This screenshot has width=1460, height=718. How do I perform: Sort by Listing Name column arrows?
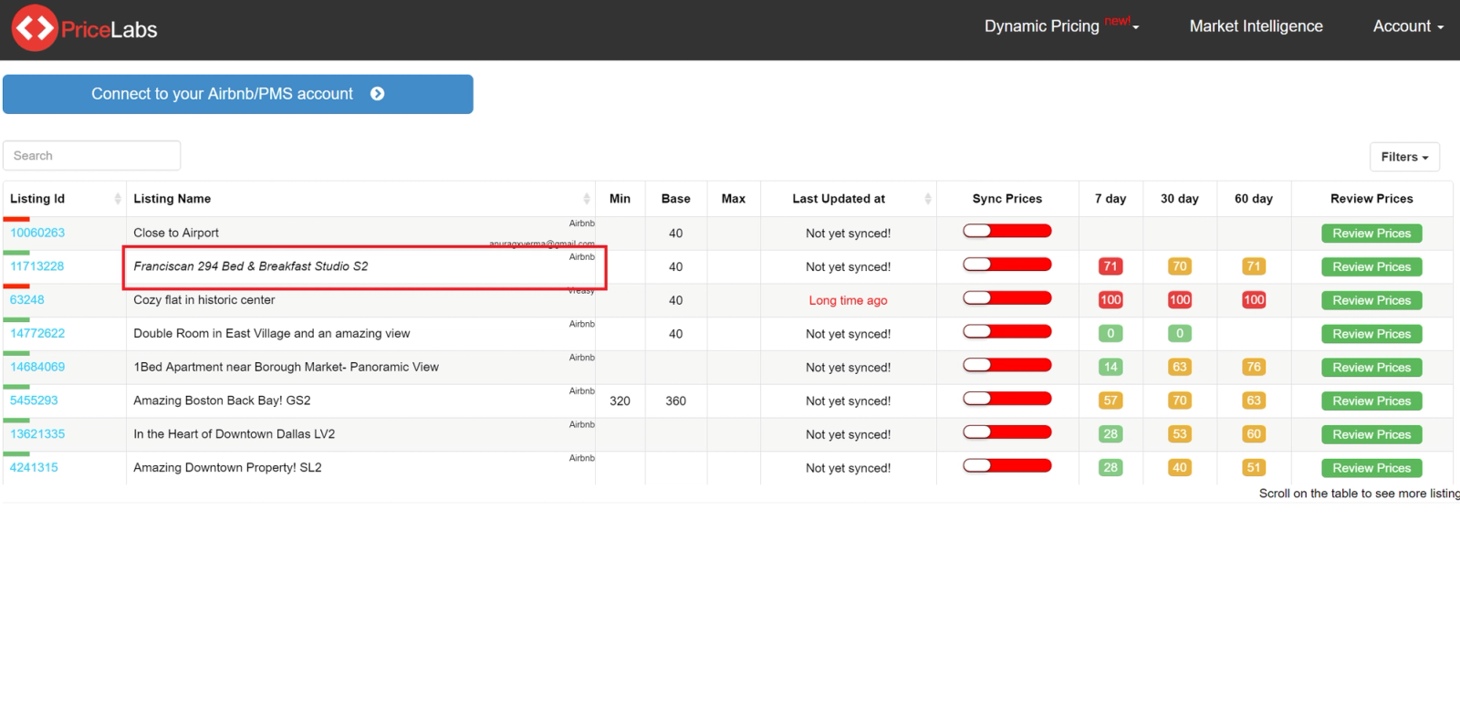click(x=587, y=199)
